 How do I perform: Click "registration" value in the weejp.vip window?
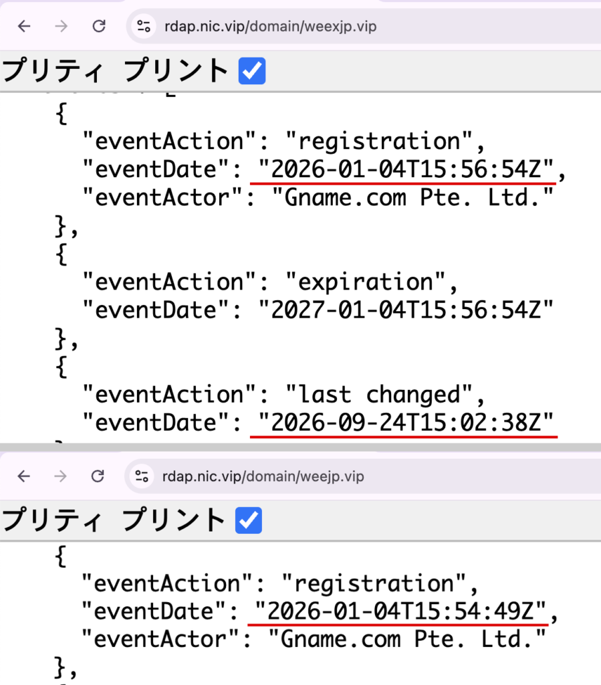click(374, 583)
